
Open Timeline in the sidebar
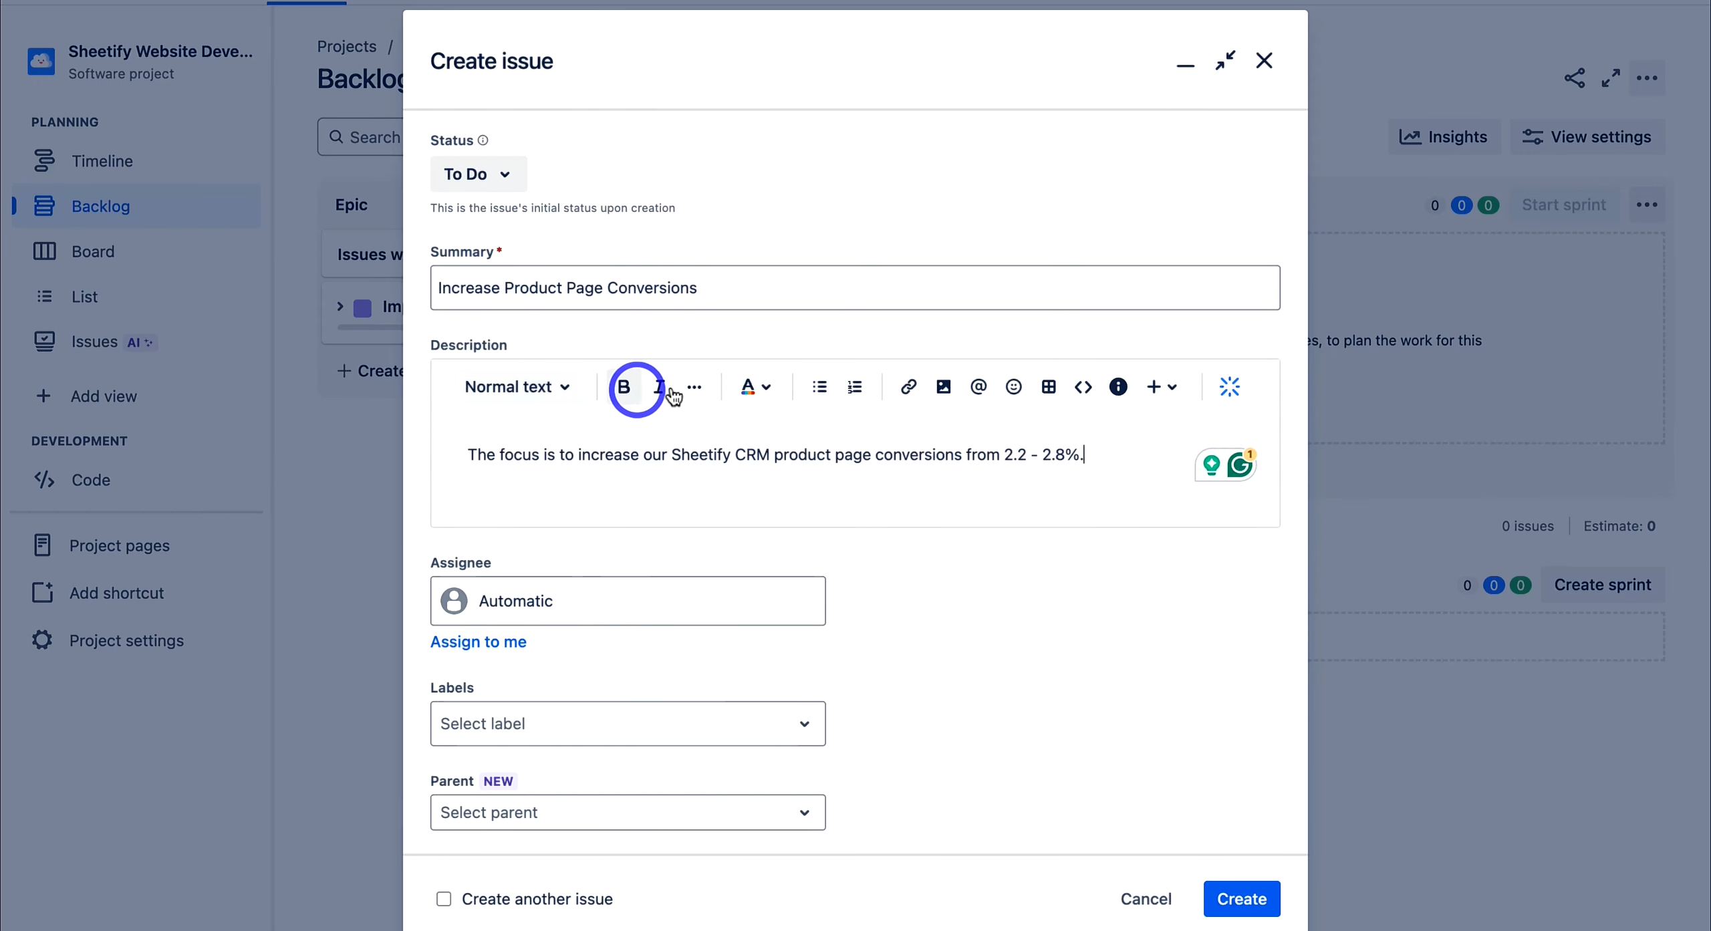(x=102, y=161)
